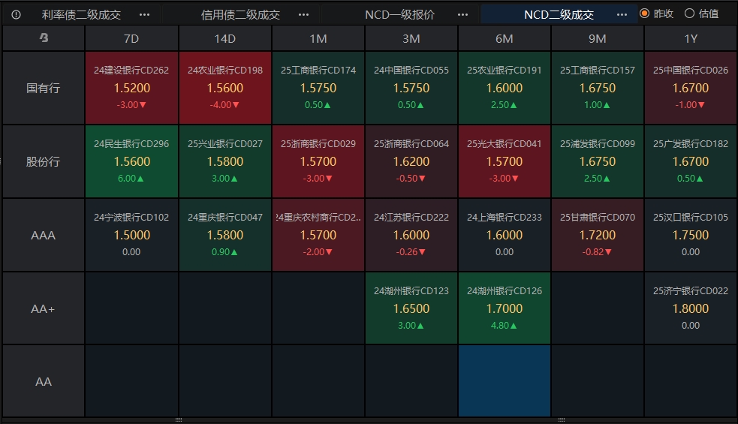Open the 24湖州银行CD123 cell

pos(411,308)
